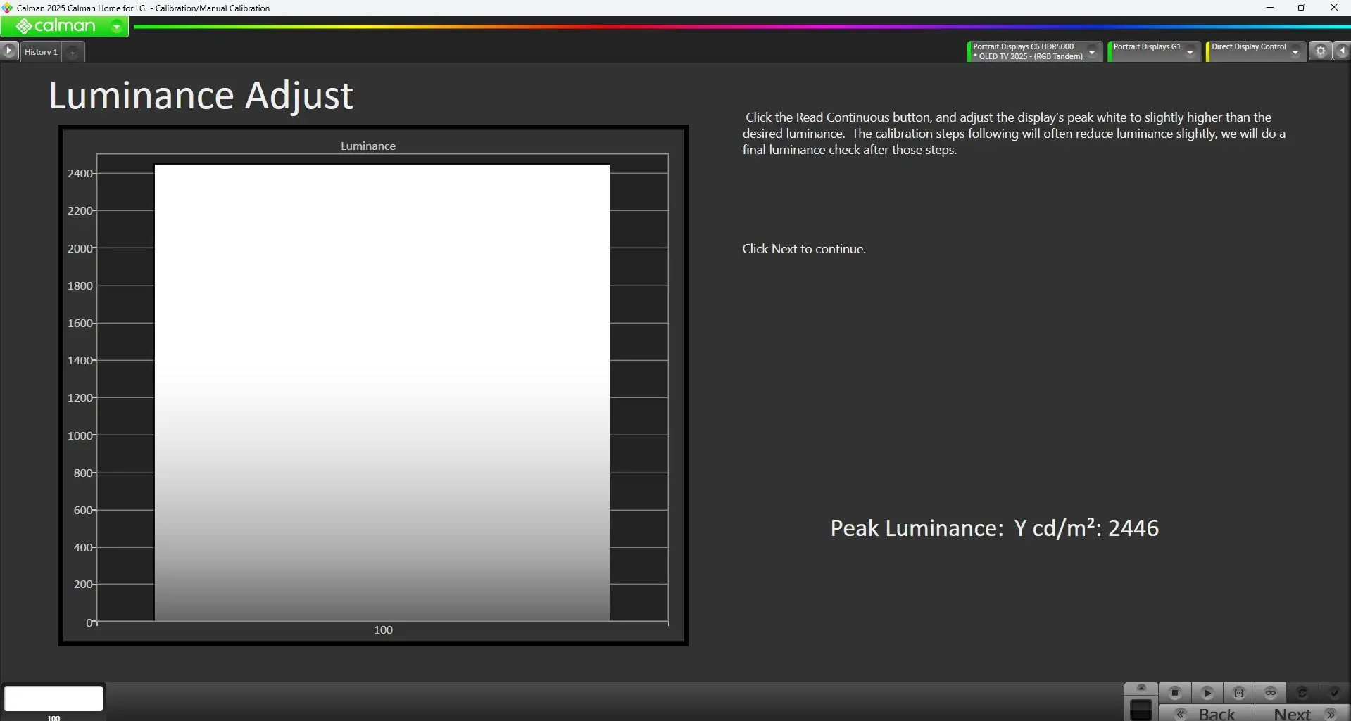Select the white 100 pattern swatch

point(54,698)
